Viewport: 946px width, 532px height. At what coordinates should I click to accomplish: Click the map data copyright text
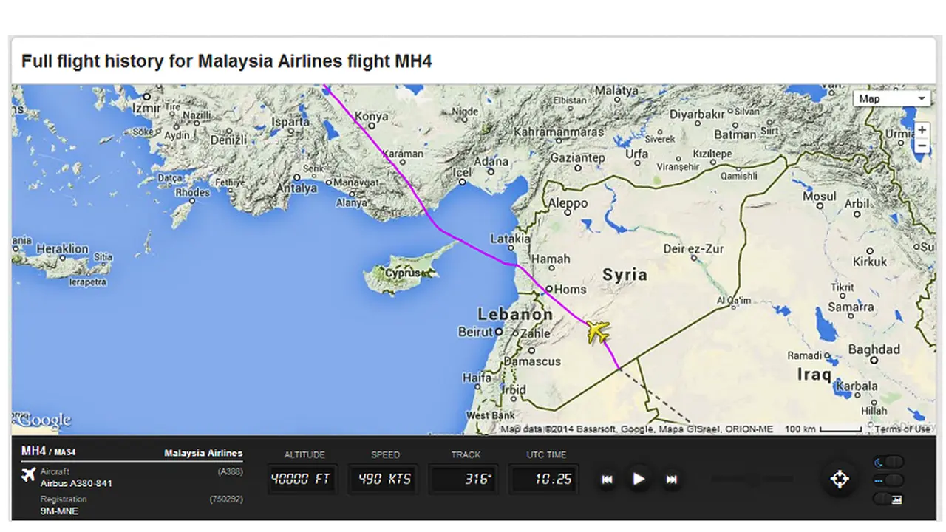637,429
